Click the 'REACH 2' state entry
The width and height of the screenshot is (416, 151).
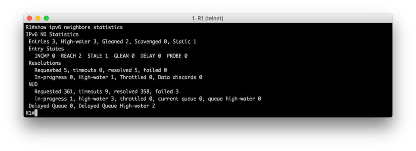point(71,56)
